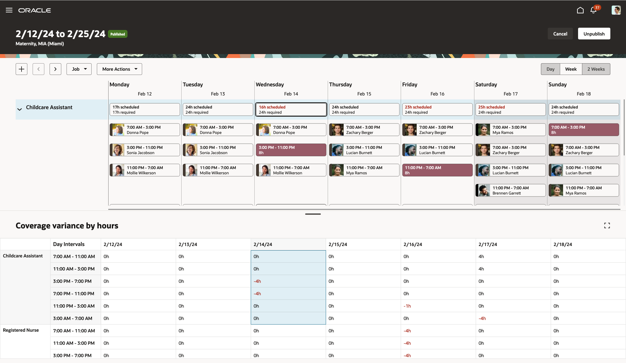The width and height of the screenshot is (626, 363).
Task: Advance to next period arrow
Action: tap(55, 69)
